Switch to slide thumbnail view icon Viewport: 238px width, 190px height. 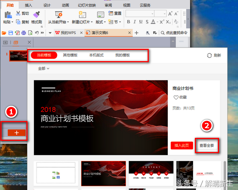tap(16, 42)
